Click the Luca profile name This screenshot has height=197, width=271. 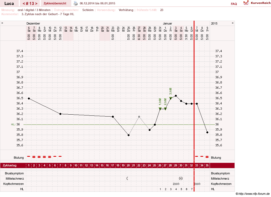click(9, 4)
